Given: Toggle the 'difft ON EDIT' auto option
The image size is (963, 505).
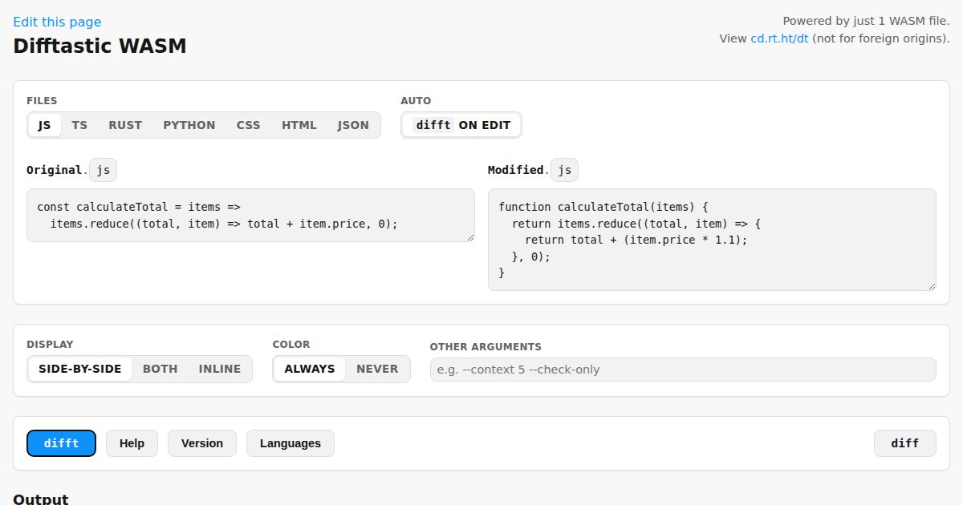Looking at the screenshot, I should [461, 125].
